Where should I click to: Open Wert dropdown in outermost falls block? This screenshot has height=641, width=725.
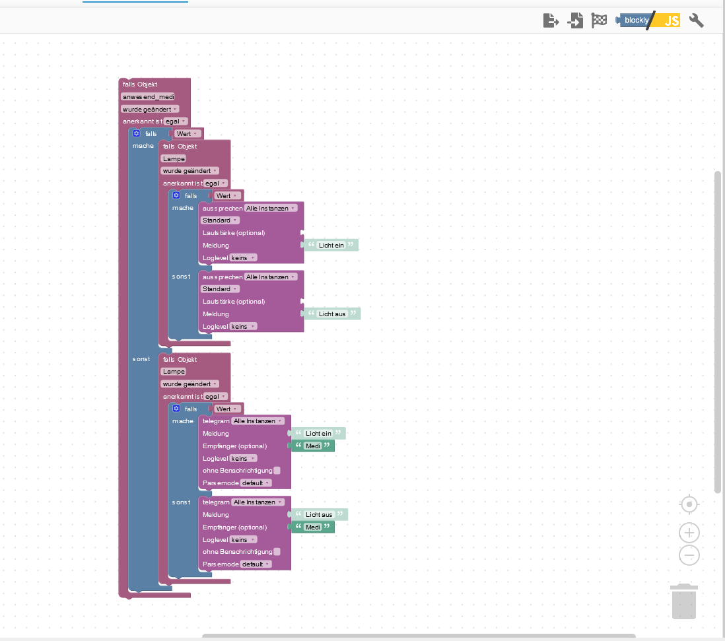pyautogui.click(x=188, y=134)
